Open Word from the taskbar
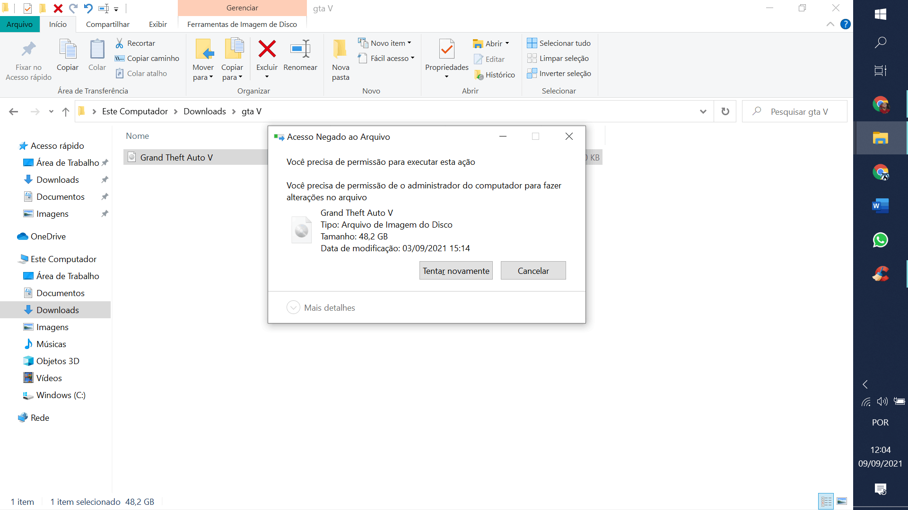Image resolution: width=908 pixels, height=510 pixels. pyautogui.click(x=880, y=206)
